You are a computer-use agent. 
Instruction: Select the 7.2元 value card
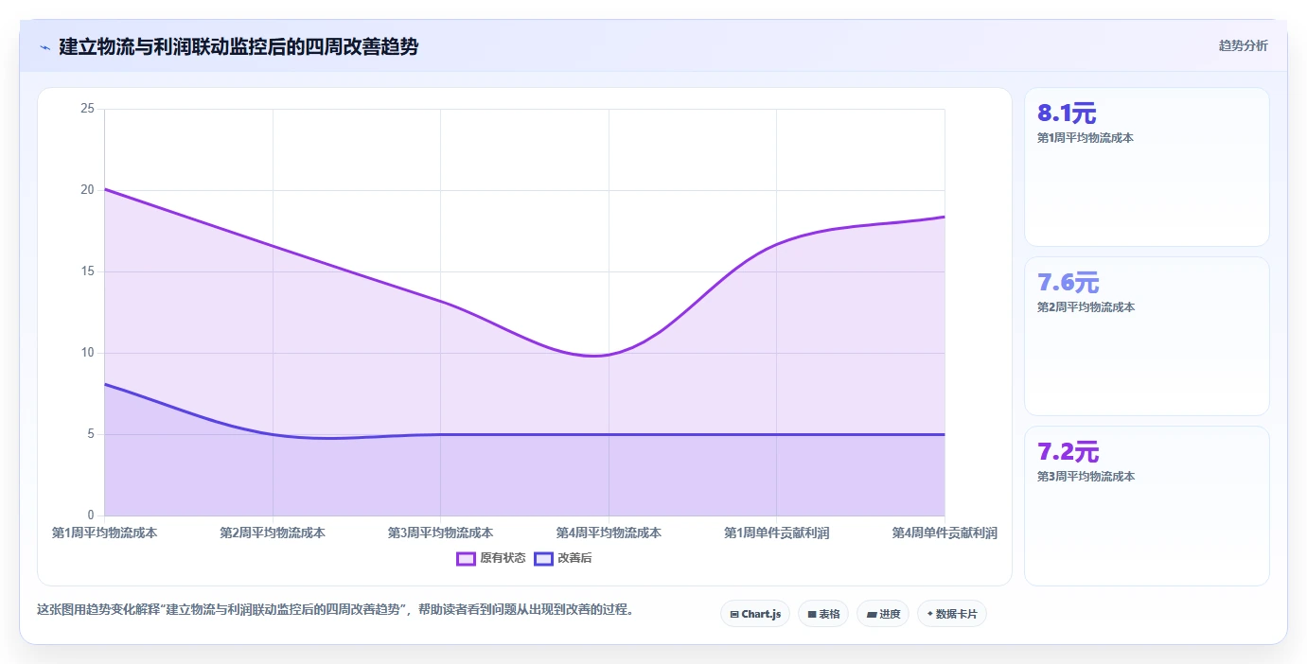[1147, 506]
